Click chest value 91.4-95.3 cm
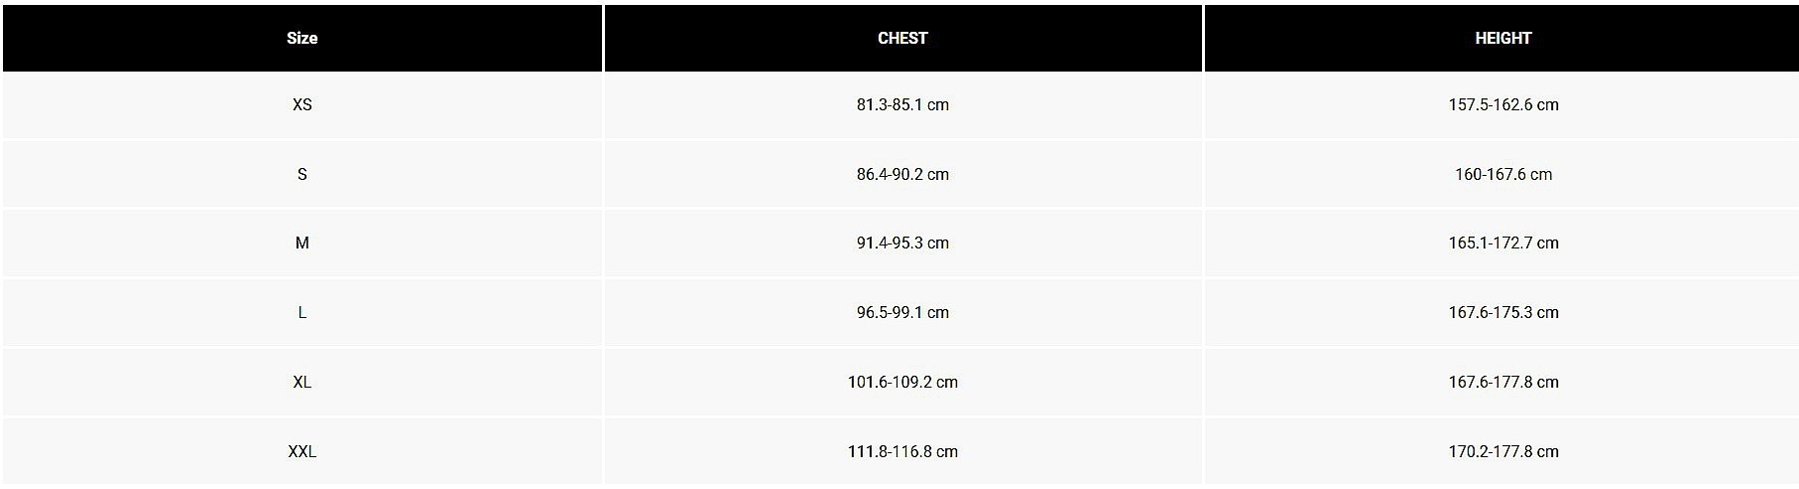 click(902, 243)
